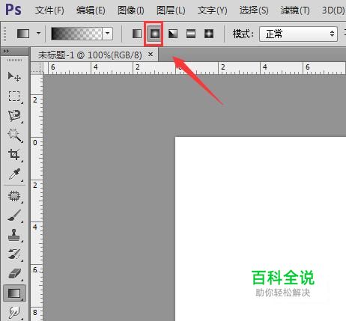Open the 编辑(E) menu
Viewport: 346px width, 321px height.
[x=91, y=10]
